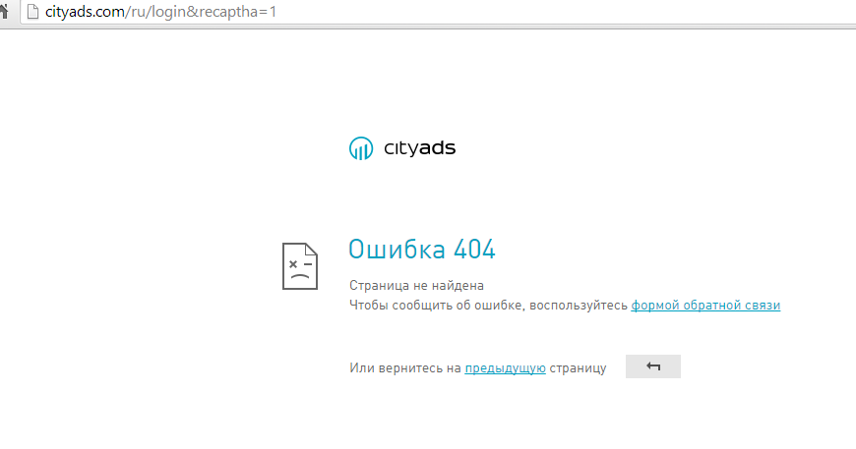Click "Или вернитесь на" text
This screenshot has width=856, height=449.
[405, 368]
